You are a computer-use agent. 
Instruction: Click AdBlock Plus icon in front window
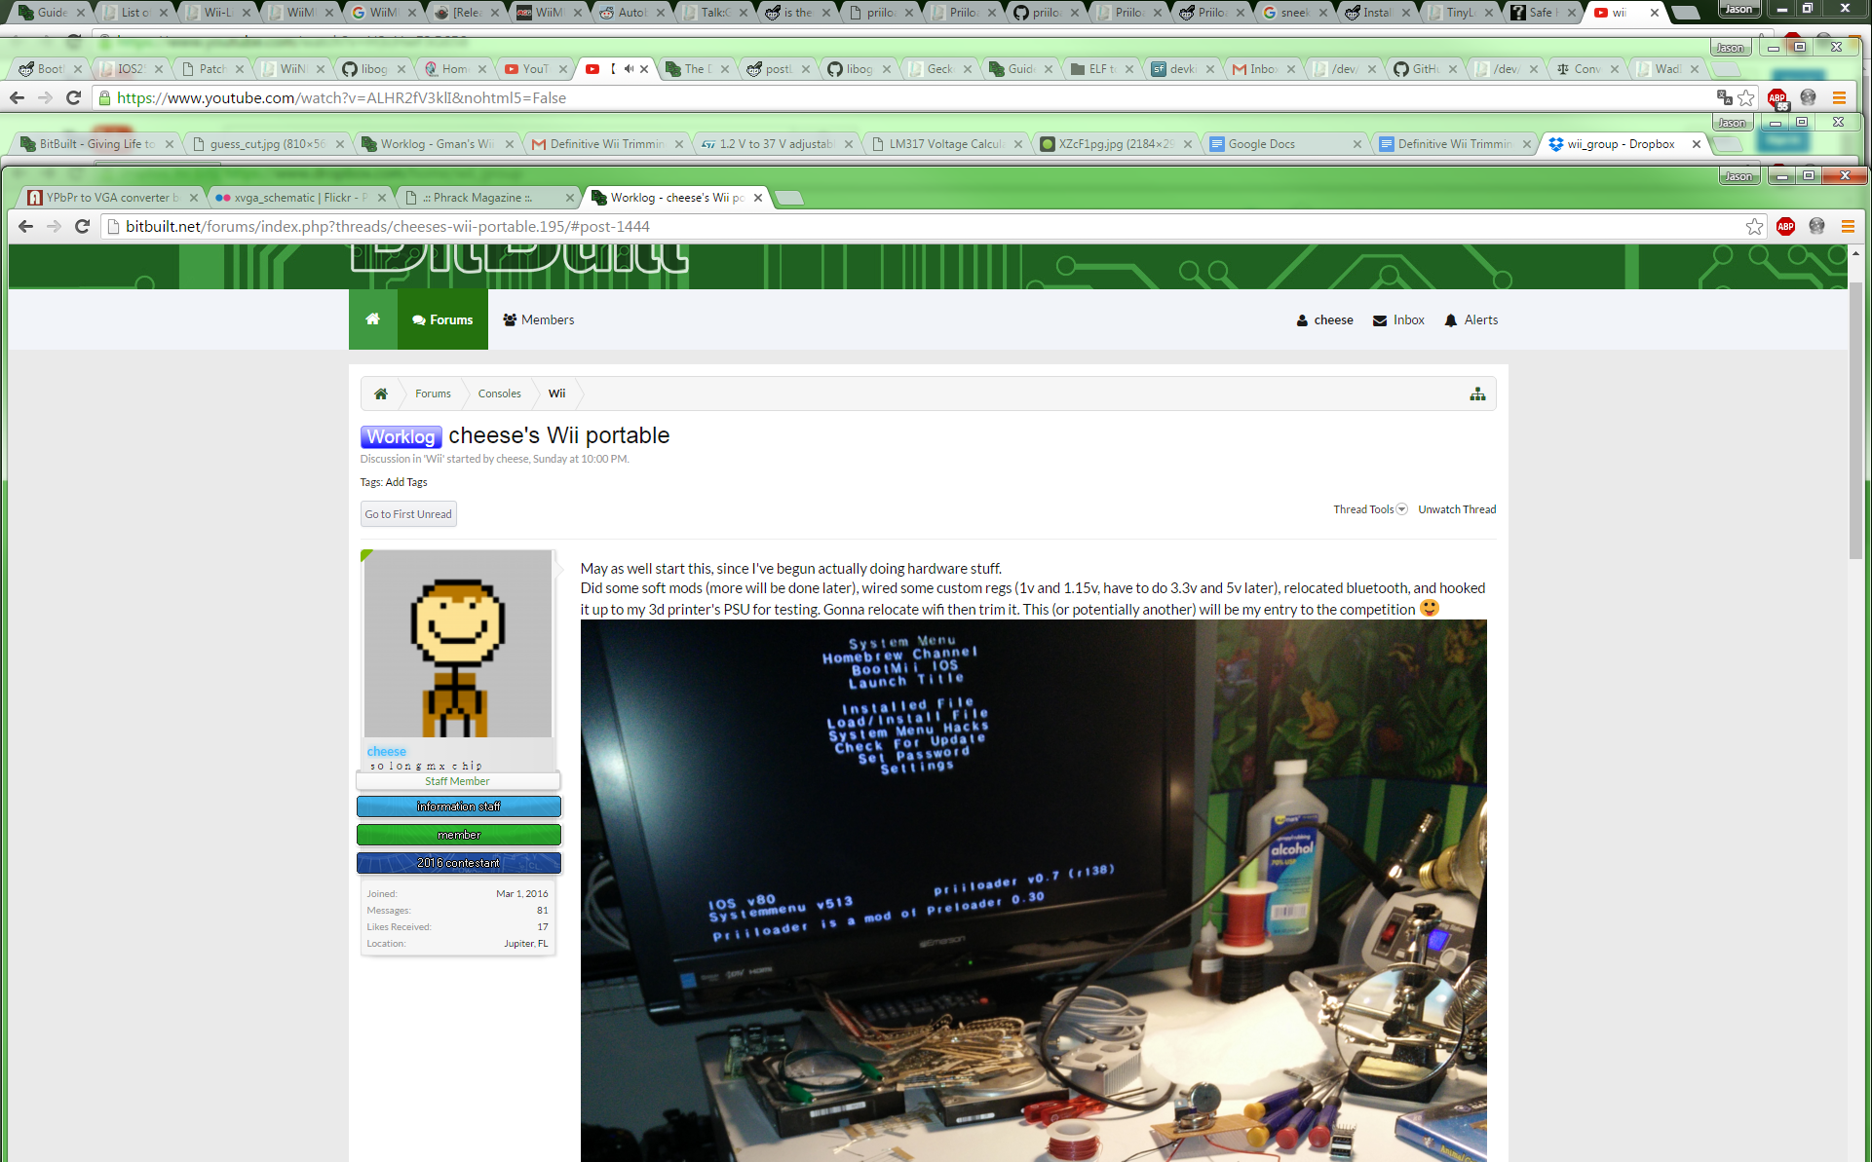pyautogui.click(x=1785, y=226)
